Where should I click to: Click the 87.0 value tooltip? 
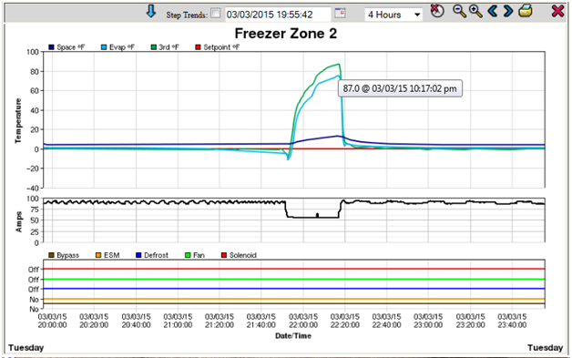pyautogui.click(x=400, y=88)
